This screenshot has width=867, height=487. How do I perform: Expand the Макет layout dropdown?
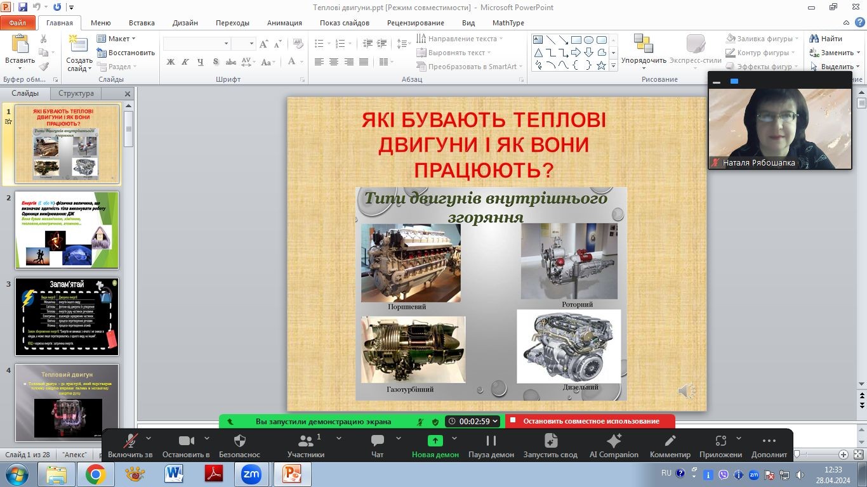118,39
